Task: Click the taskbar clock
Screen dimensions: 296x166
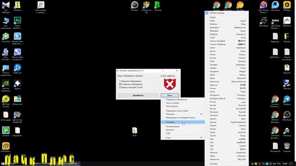Action: (x=285, y=164)
